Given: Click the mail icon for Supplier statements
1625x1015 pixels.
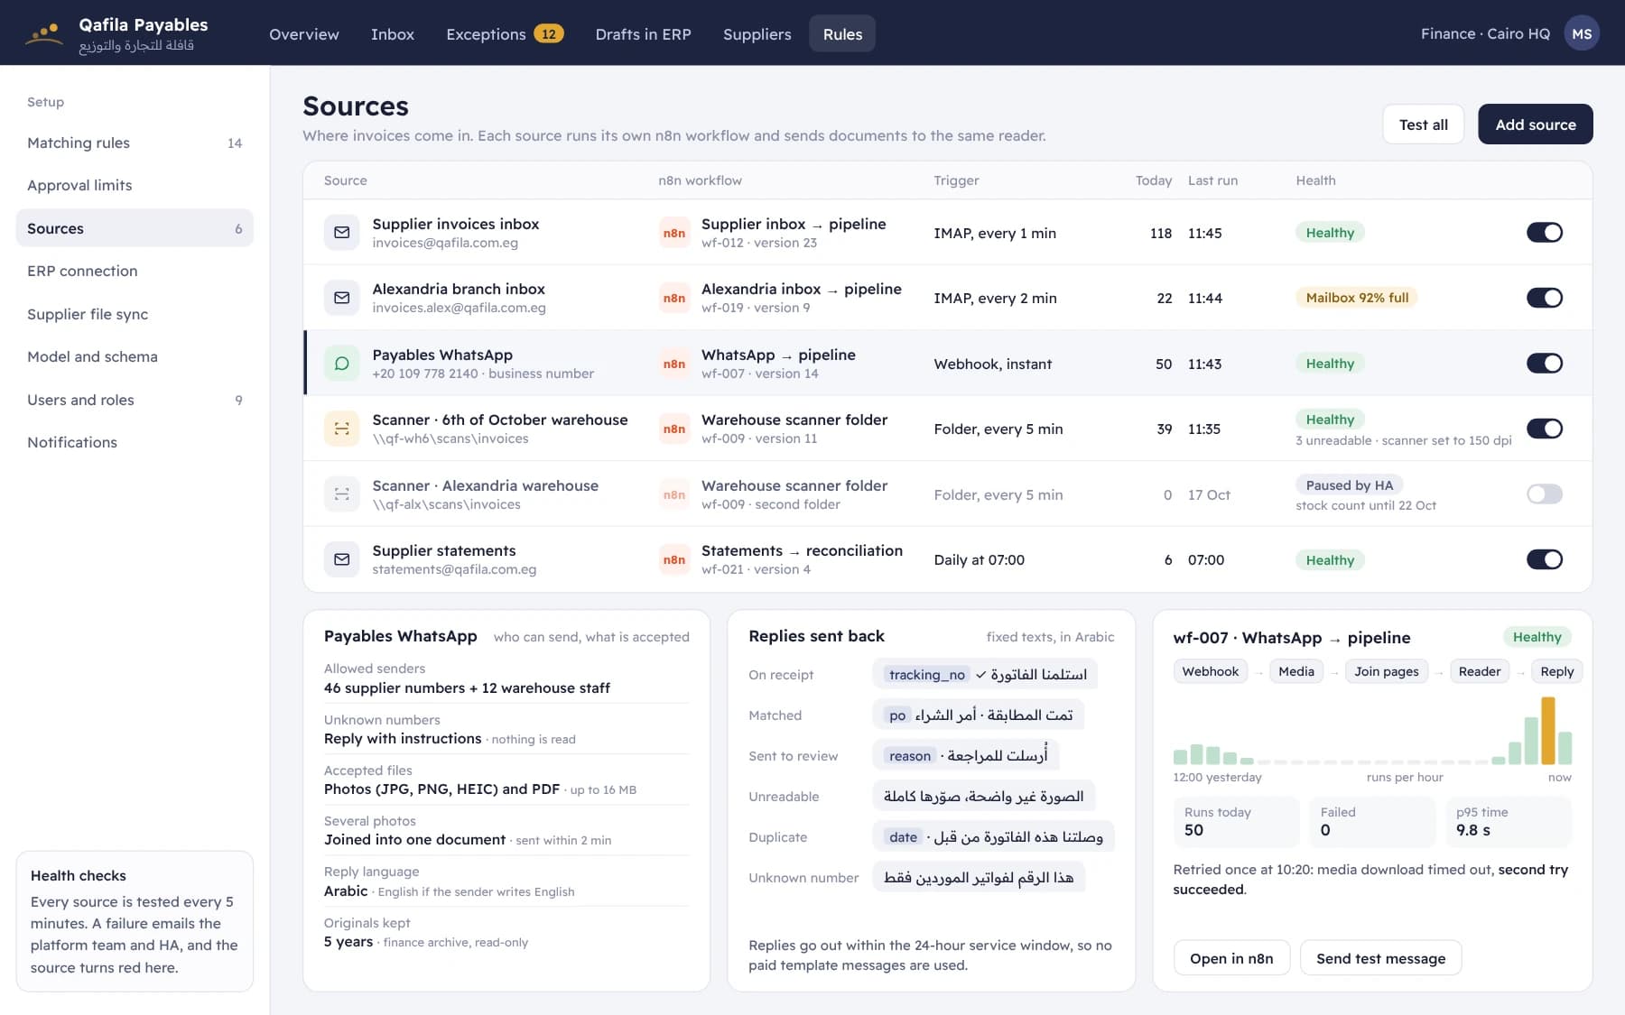Looking at the screenshot, I should click(x=341, y=559).
